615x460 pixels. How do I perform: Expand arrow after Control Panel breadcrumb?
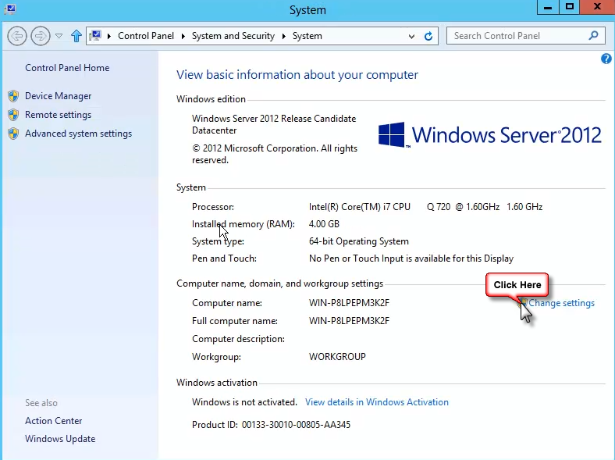pos(183,36)
